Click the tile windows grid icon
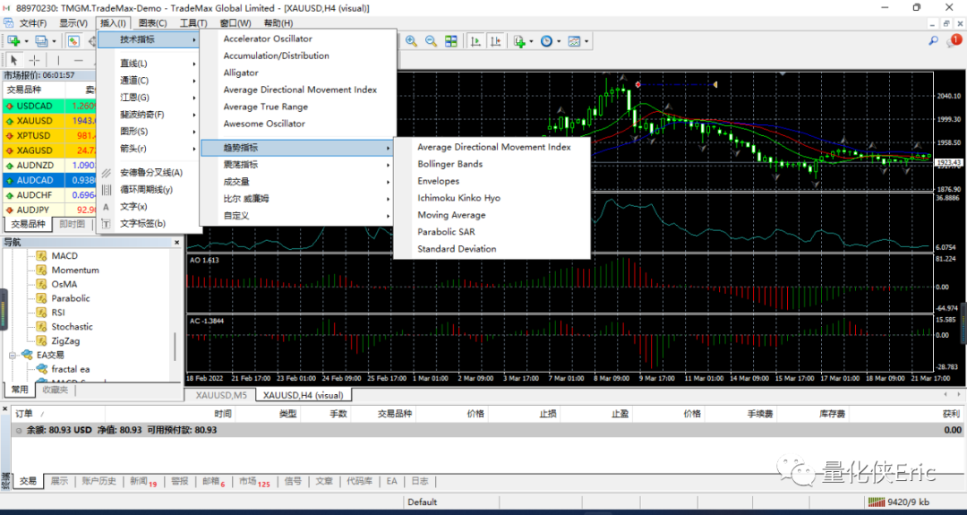Image resolution: width=967 pixels, height=515 pixels. coord(451,41)
